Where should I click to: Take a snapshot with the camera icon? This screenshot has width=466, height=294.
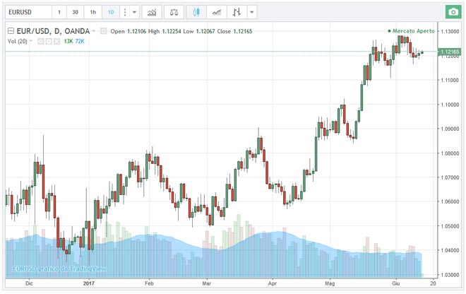coord(451,13)
